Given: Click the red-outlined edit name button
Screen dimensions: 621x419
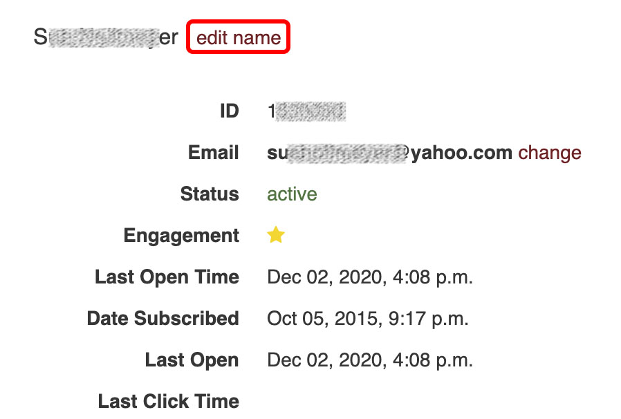Looking at the screenshot, I should click(238, 37).
